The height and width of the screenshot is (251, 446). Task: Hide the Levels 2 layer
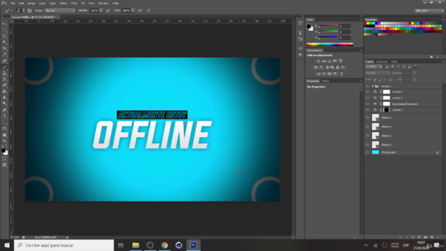coord(367,92)
